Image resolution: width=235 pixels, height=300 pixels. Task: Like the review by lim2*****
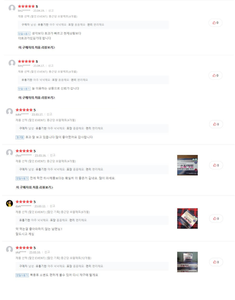pyautogui.click(x=215, y=23)
